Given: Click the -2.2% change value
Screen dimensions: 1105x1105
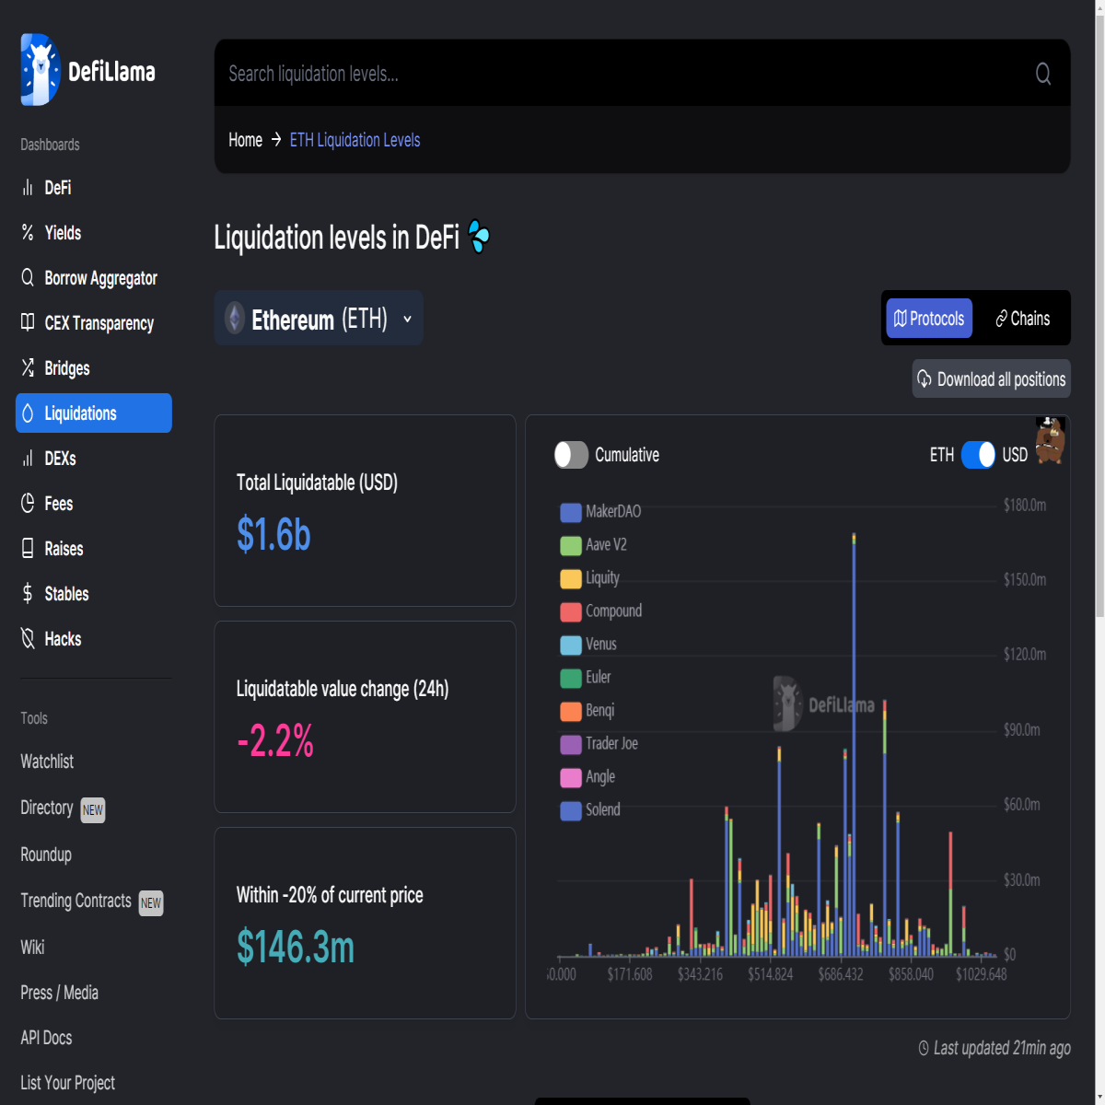Looking at the screenshot, I should pyautogui.click(x=275, y=741).
